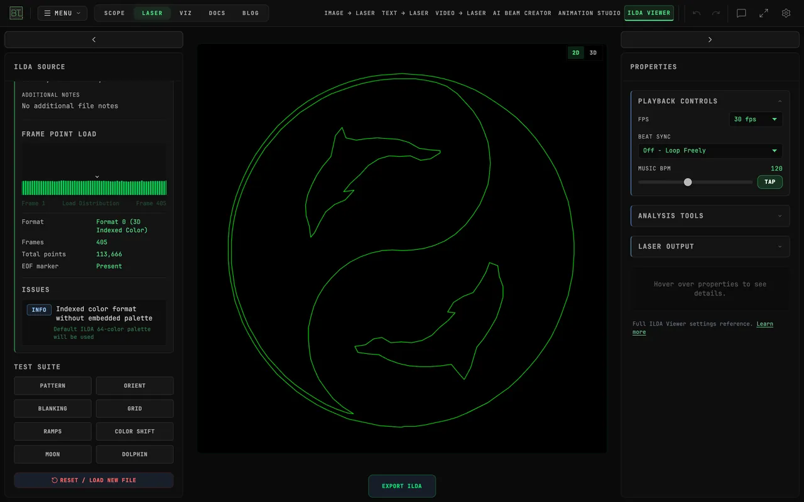Load the BLANKING test
The image size is (804, 502).
53,409
